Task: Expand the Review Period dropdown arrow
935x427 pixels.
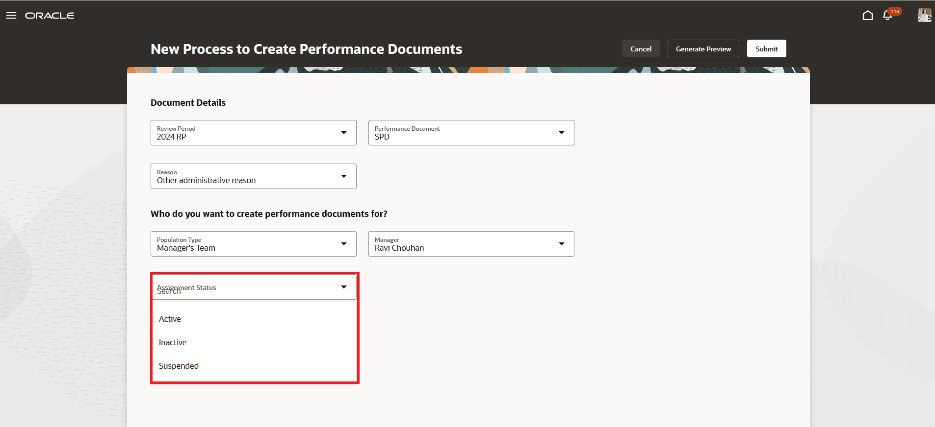Action: coord(344,133)
